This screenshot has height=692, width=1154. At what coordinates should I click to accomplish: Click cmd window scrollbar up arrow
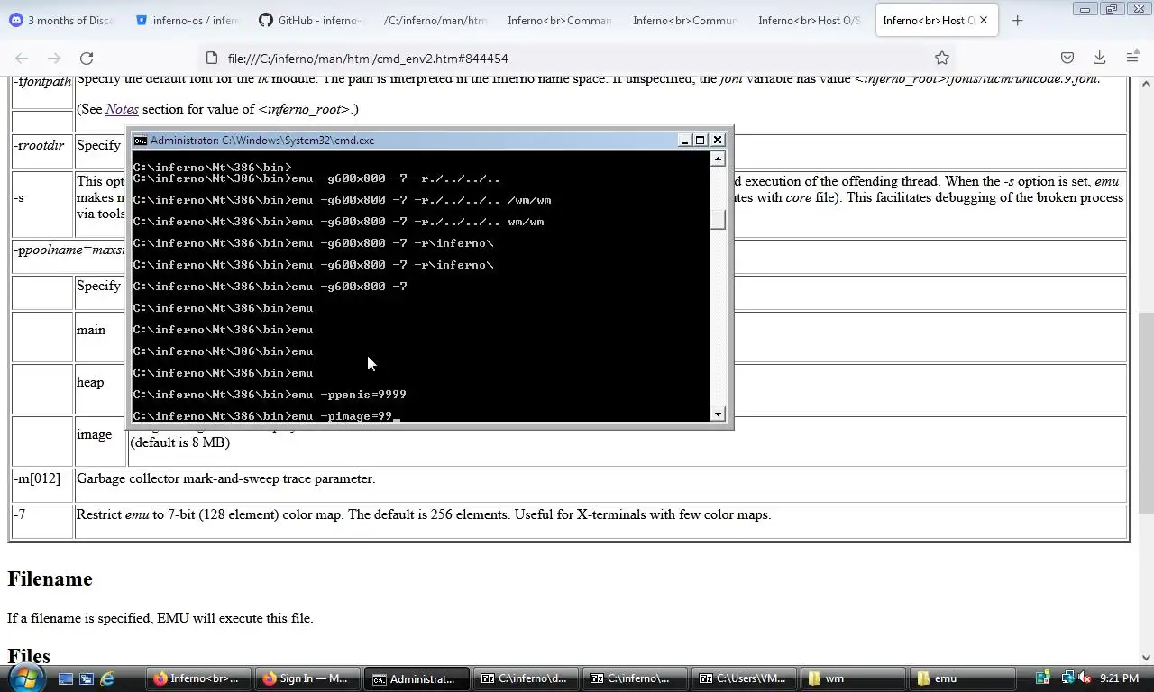pos(718,159)
